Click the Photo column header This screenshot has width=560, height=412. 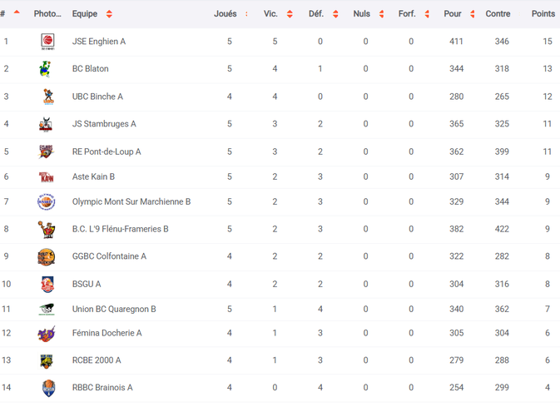click(47, 14)
